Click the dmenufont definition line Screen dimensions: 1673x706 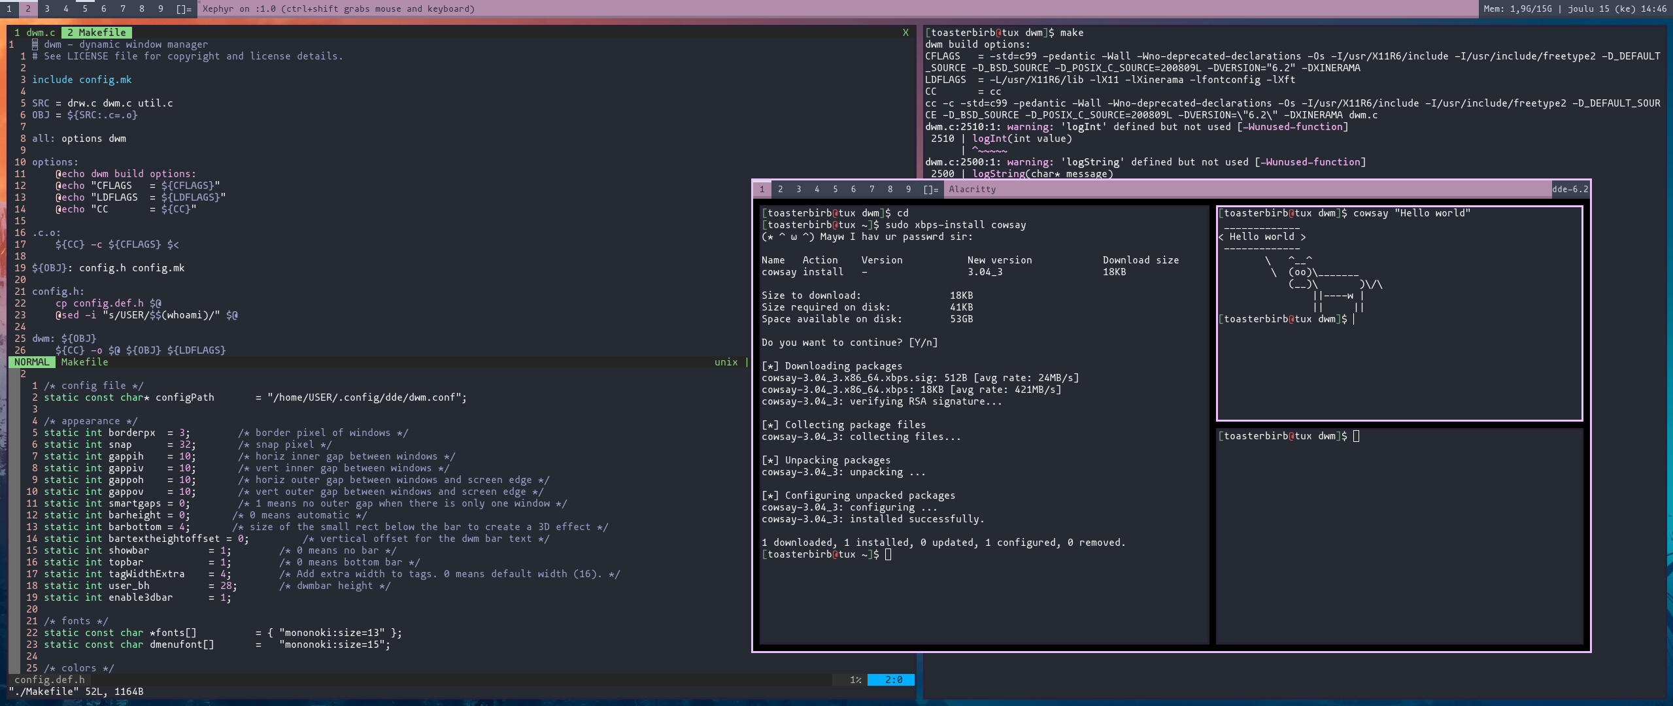(x=217, y=645)
